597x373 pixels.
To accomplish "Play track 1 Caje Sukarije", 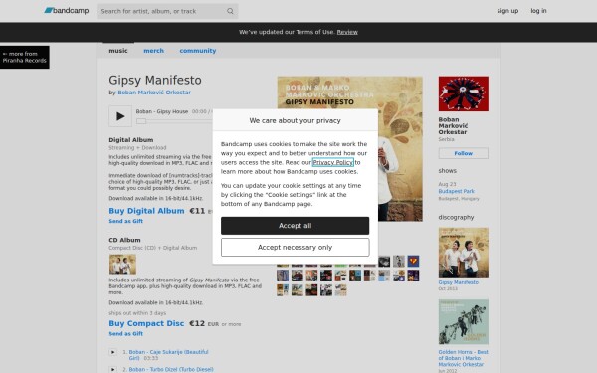I will tap(112, 352).
